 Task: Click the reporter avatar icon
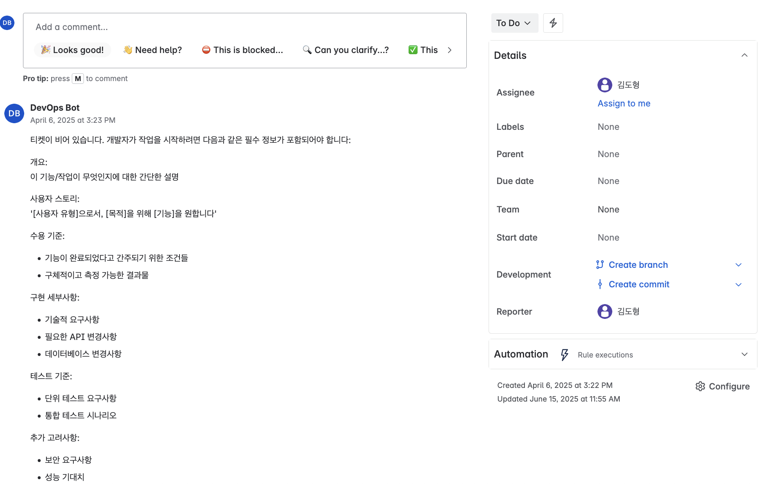click(x=604, y=312)
